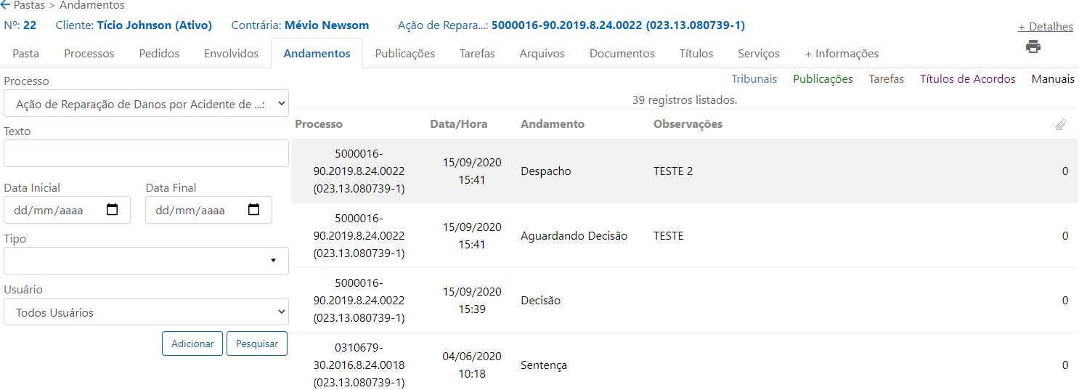Filter by Tribunais link
The width and height of the screenshot is (1079, 390).
click(754, 79)
